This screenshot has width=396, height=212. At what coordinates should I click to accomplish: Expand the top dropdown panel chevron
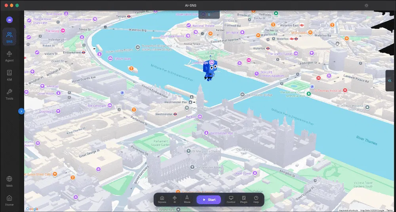pyautogui.click(x=209, y=14)
